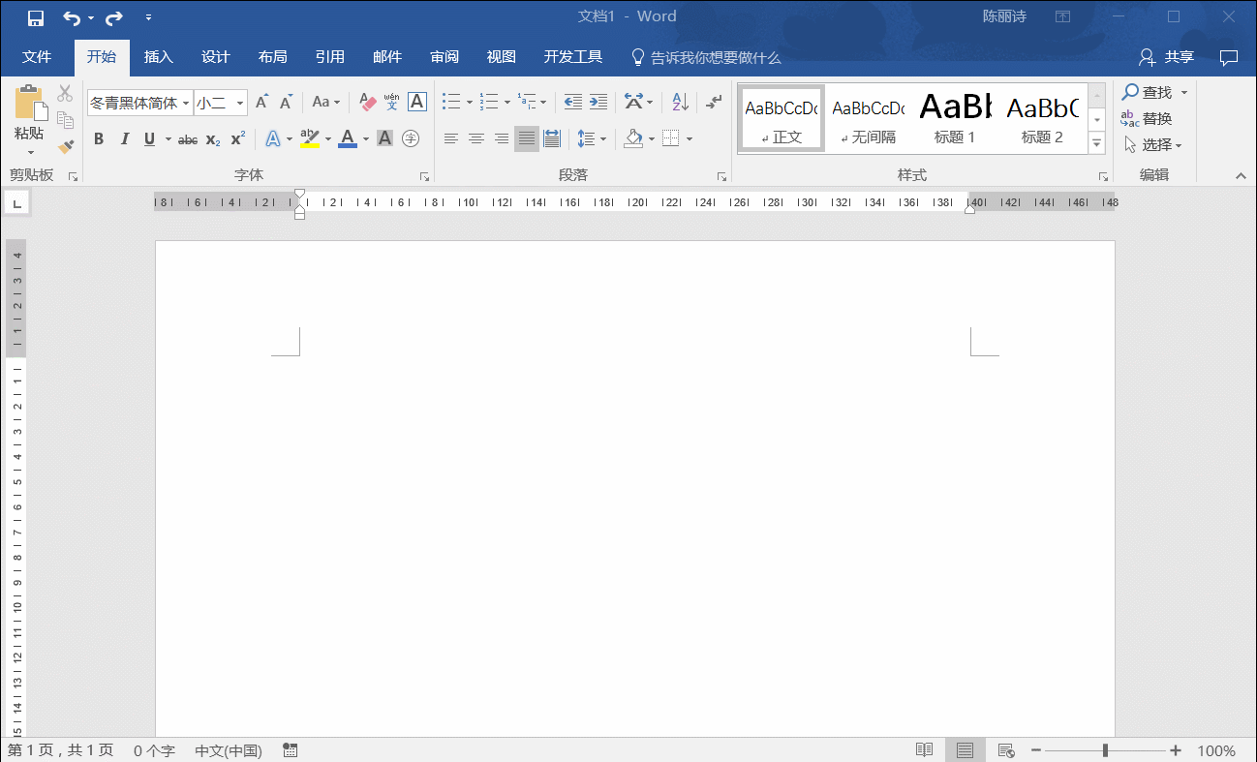Screen dimensions: 1257x762
Task: Click the Save icon in the title bar
Action: [36, 17]
